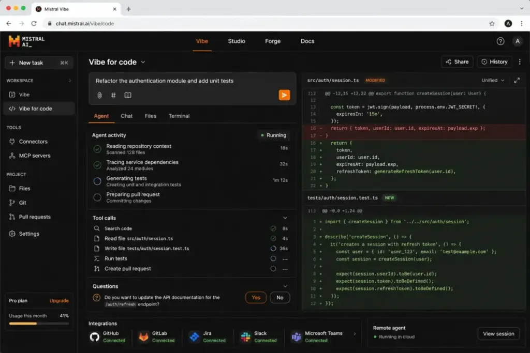Image resolution: width=530 pixels, height=353 pixels.
Task: Click Write file status spinner circle
Action: [273, 249]
